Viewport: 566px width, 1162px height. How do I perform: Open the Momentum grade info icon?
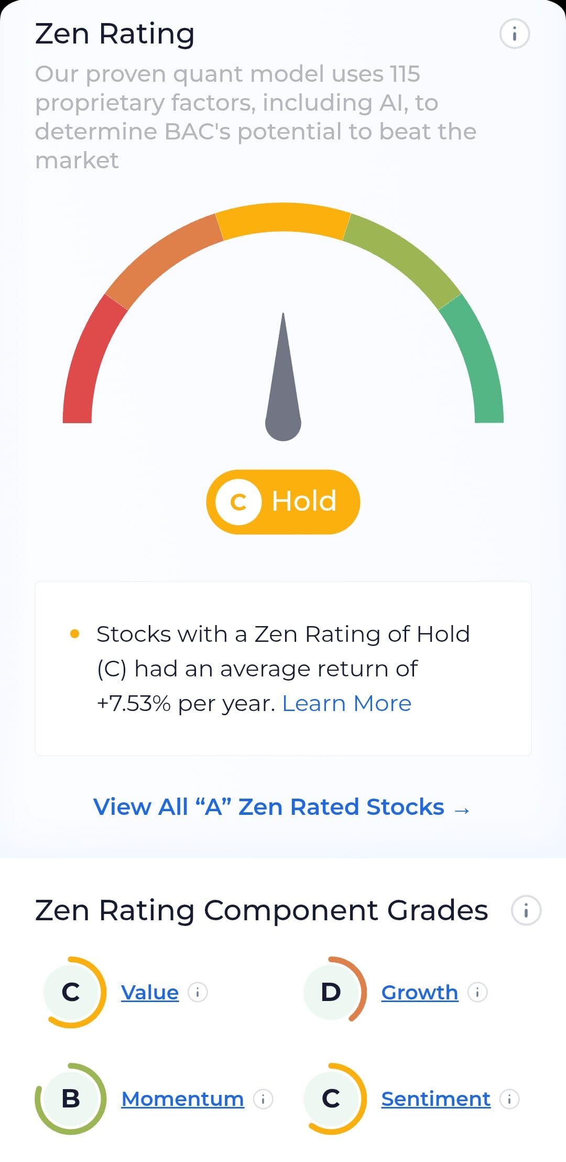pyautogui.click(x=263, y=1100)
